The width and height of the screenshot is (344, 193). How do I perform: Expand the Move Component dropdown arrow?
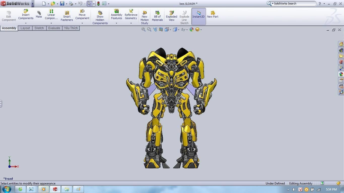[82, 23]
